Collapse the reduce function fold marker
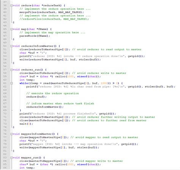Image resolution: width=180 pixels, height=170 pixels. point(11,5)
